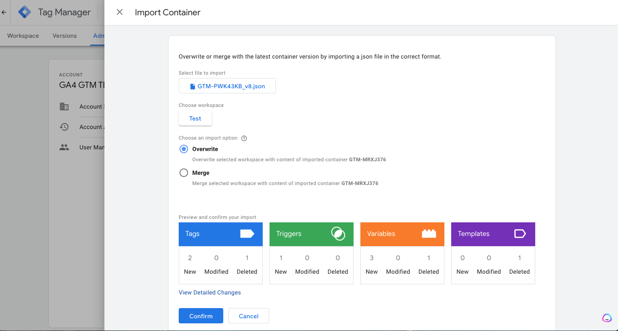This screenshot has height=331, width=618.
Task: Confirm the container import
Action: 201,316
